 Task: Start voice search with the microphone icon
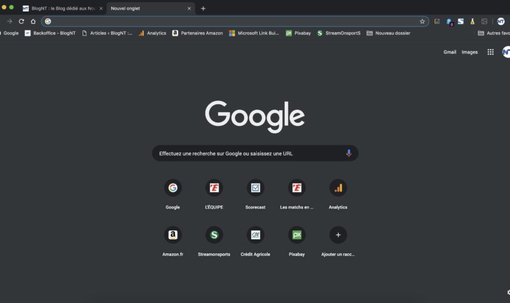(x=348, y=153)
